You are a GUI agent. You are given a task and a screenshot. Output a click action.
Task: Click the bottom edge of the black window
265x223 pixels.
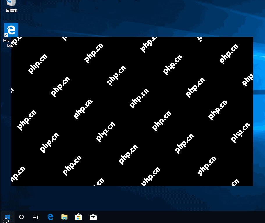click(x=132, y=185)
